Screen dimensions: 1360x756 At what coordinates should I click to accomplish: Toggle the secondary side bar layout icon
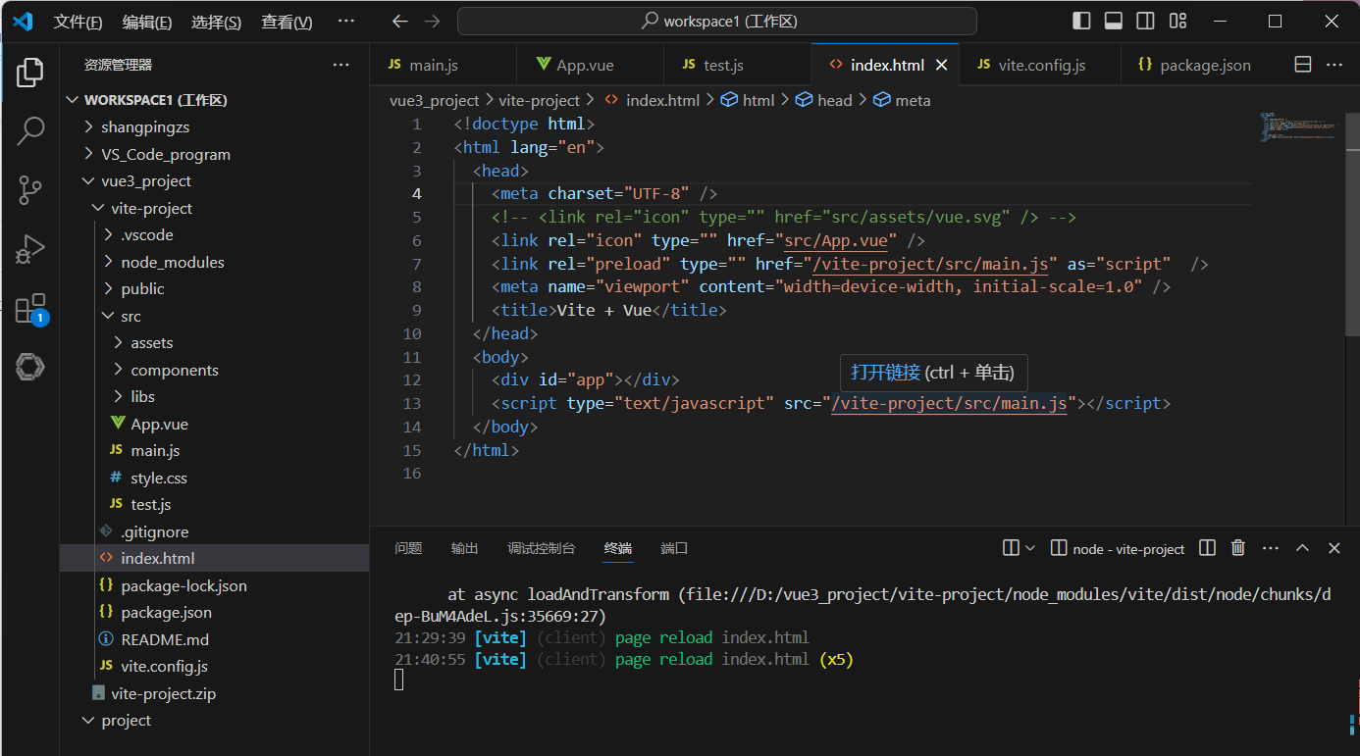click(1145, 21)
